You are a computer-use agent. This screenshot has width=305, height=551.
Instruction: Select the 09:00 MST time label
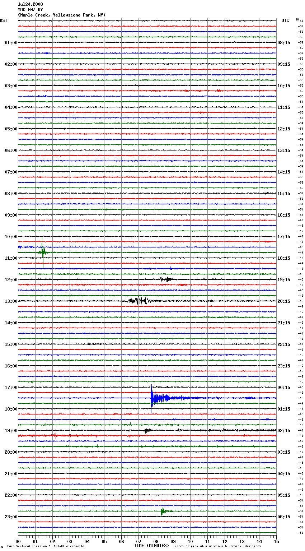[x=11, y=215]
